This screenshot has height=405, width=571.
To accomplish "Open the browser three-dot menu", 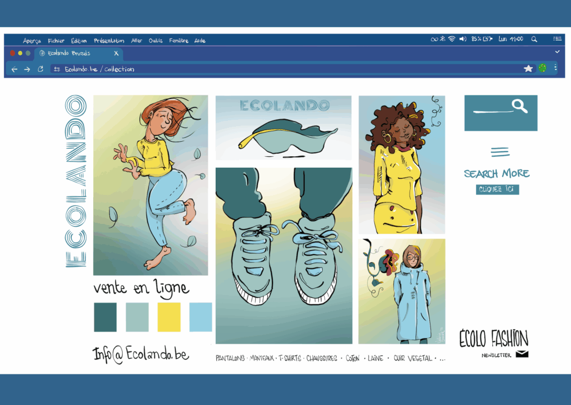I will coord(555,68).
